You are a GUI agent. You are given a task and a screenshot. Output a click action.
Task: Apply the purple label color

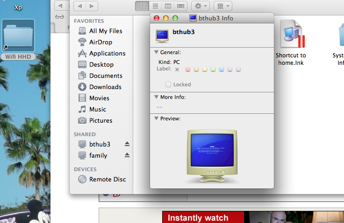(230, 69)
